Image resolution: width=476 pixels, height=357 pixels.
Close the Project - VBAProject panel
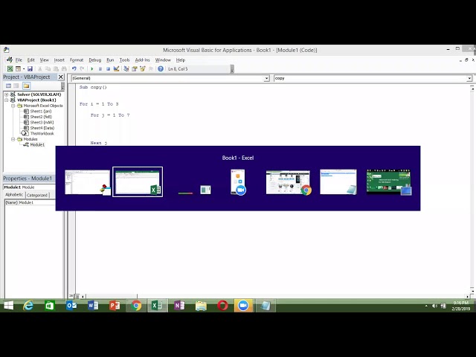click(x=61, y=77)
